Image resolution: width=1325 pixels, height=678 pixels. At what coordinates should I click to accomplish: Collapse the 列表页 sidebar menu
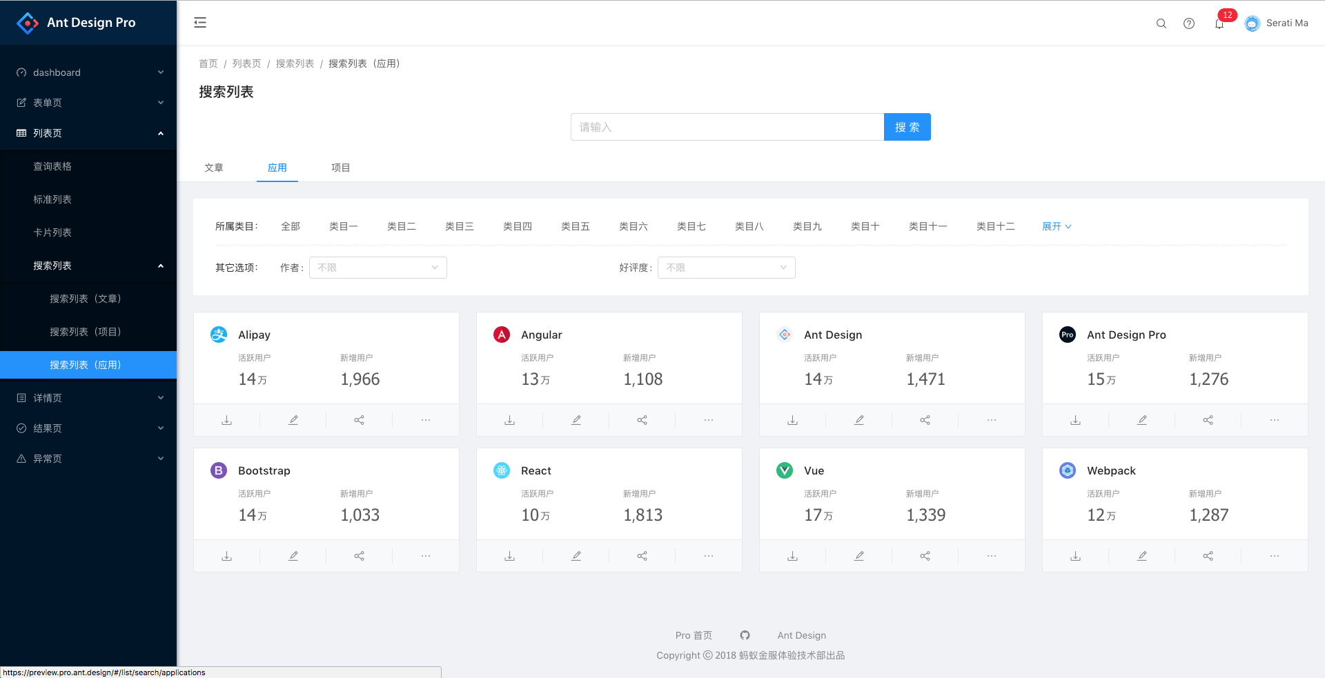point(88,133)
